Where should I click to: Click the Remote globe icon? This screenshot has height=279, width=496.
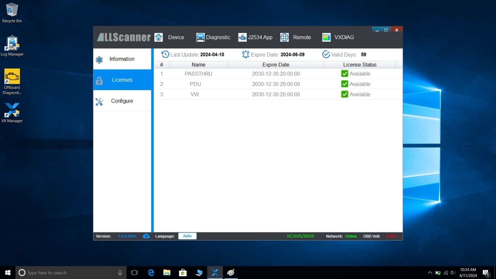[x=284, y=37]
